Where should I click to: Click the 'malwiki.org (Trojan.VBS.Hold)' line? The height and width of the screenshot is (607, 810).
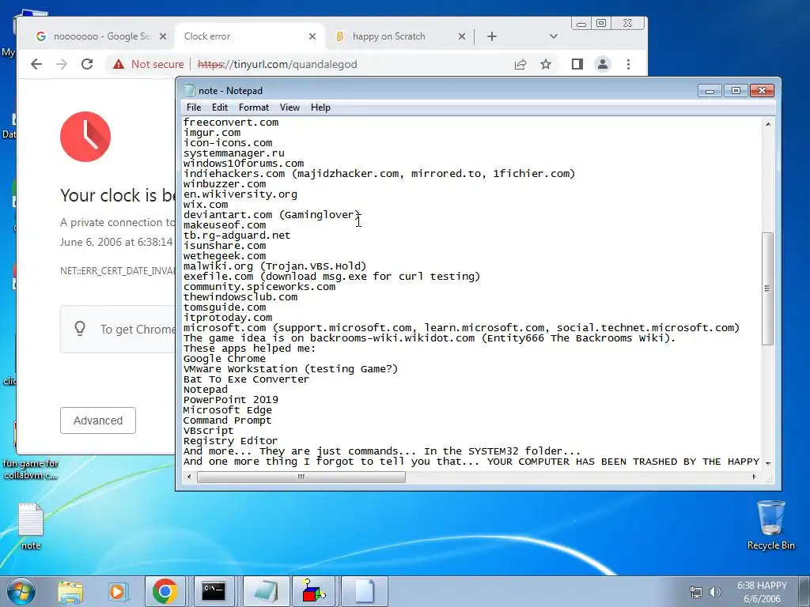274,266
